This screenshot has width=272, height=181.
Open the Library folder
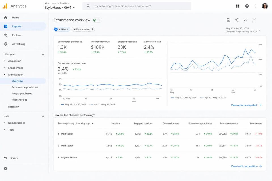coord(14,158)
